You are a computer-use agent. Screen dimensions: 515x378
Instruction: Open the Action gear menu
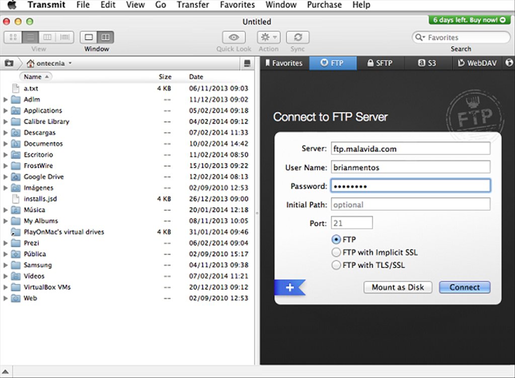[x=269, y=37]
